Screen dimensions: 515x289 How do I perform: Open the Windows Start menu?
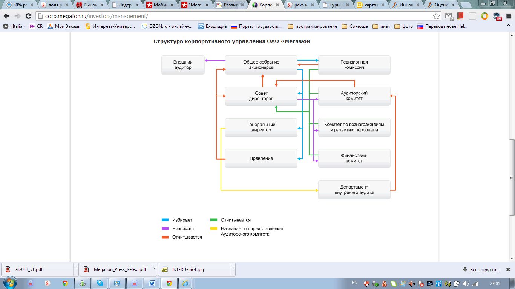tap(9, 283)
